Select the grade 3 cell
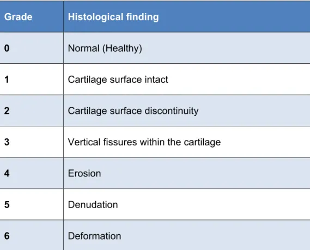Screen dimensions: 310x250 click(32, 142)
